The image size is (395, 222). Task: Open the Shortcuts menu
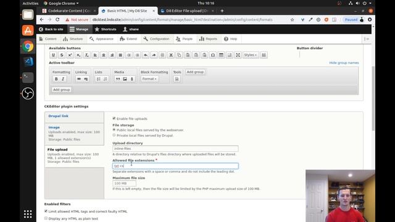[106, 29]
